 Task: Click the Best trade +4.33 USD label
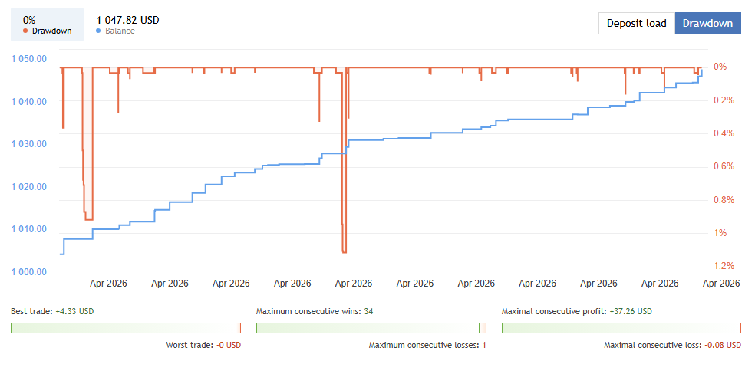tap(52, 312)
